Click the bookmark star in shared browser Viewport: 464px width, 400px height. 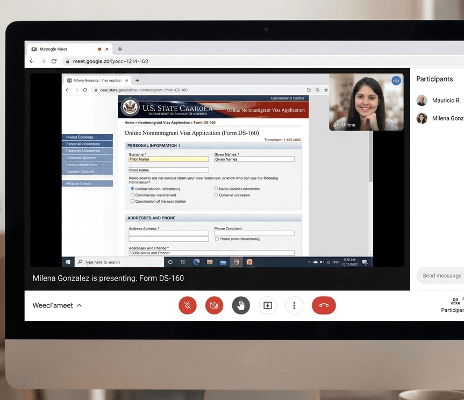(x=326, y=90)
